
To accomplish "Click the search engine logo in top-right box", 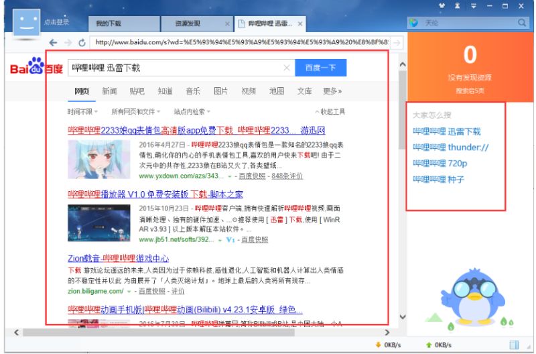I will point(413,23).
